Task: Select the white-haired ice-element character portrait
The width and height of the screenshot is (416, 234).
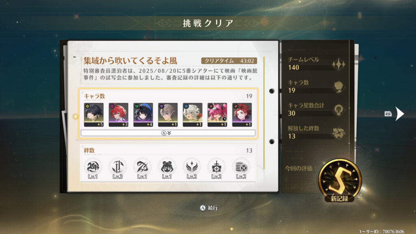Action: click(192, 115)
